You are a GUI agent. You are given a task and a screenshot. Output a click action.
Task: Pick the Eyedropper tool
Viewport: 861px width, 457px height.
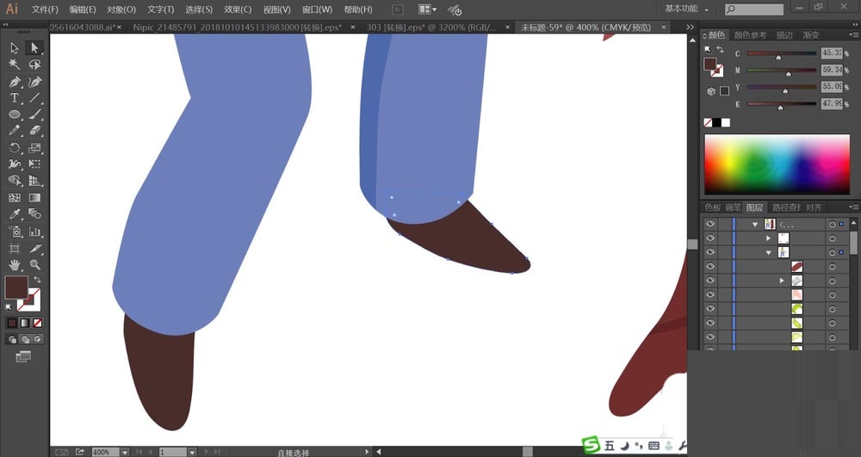(x=15, y=214)
